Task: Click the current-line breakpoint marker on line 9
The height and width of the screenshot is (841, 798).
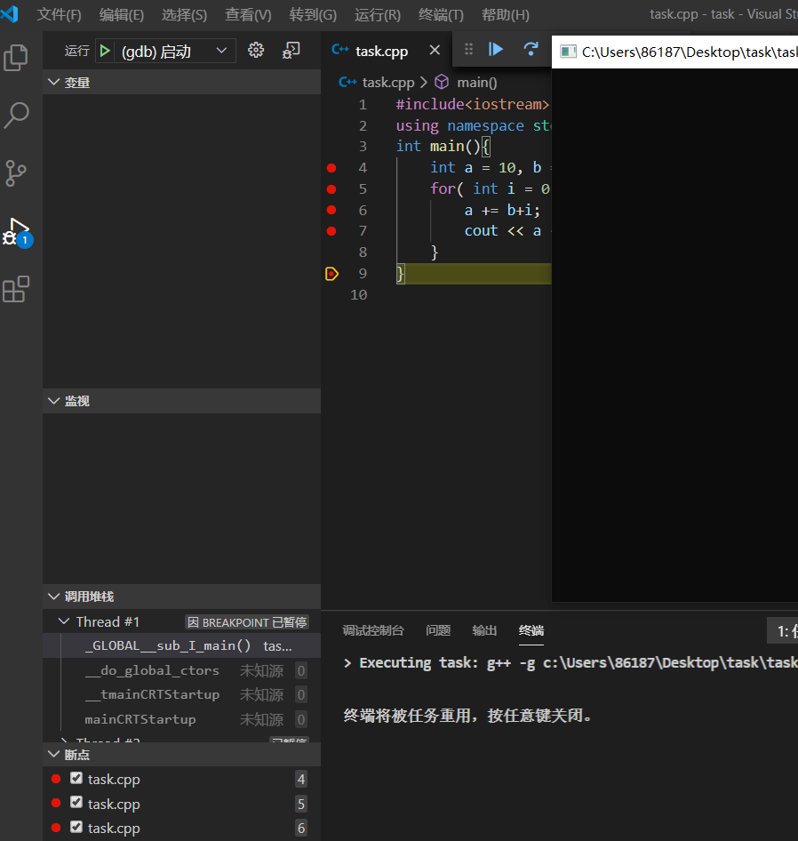Action: pyautogui.click(x=332, y=274)
